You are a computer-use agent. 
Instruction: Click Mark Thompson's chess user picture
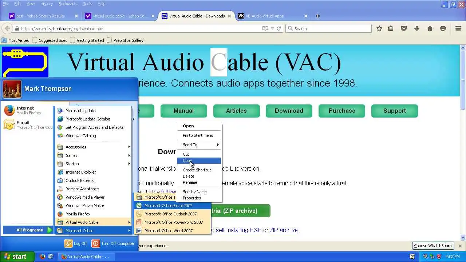click(x=12, y=89)
